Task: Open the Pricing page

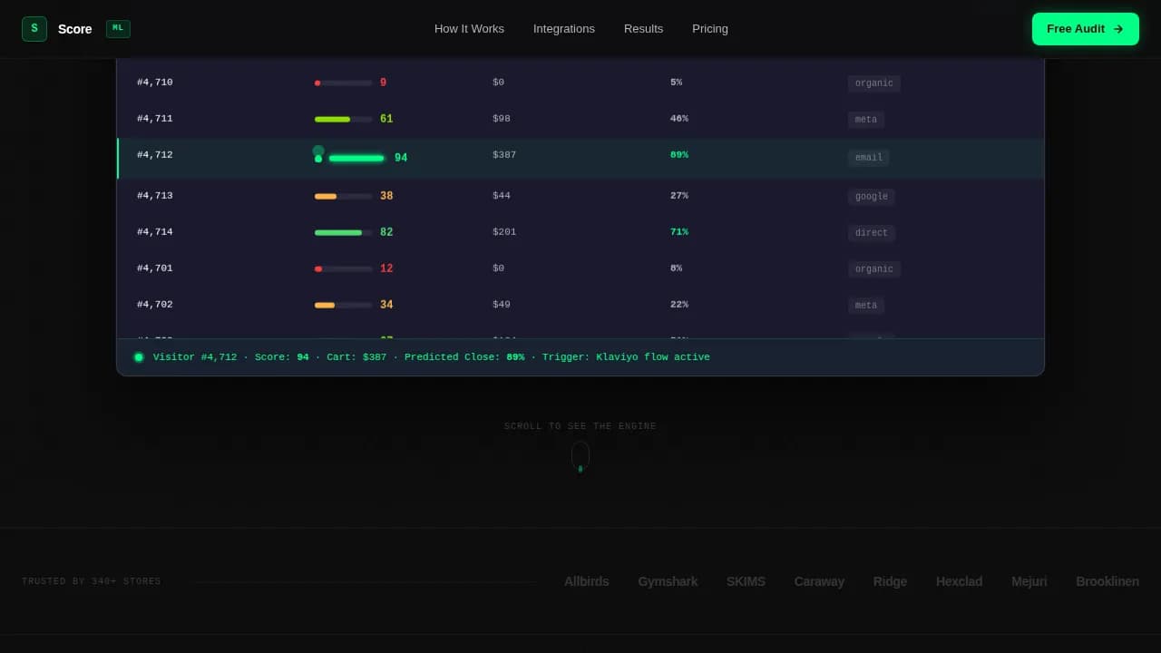Action: point(710,28)
